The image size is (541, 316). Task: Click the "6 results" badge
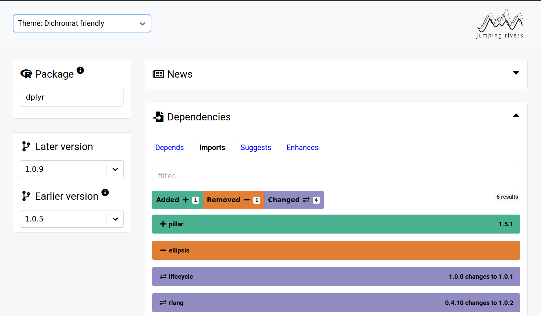pyautogui.click(x=507, y=197)
